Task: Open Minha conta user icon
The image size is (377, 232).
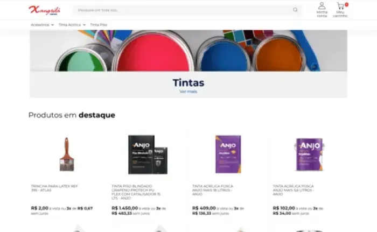Action: point(322,6)
